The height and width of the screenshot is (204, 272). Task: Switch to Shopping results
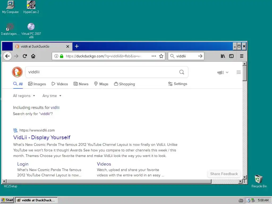[124, 84]
